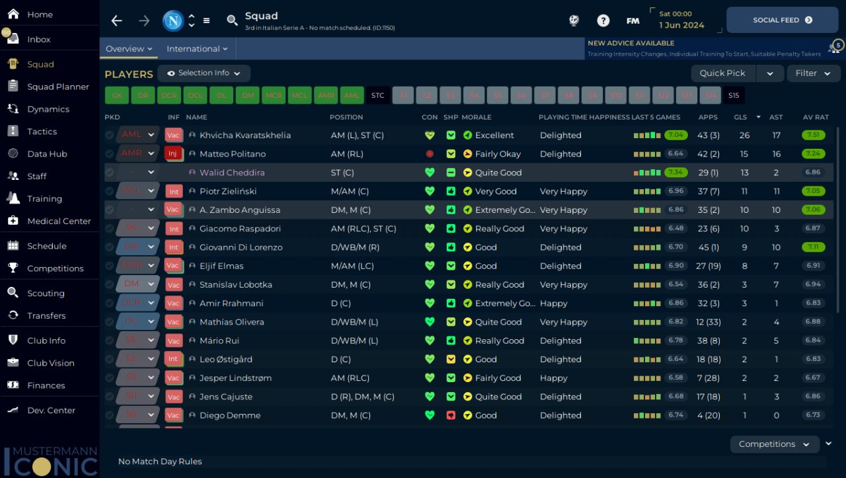Open the Social Feed button
This screenshot has height=478, width=846.
(782, 20)
